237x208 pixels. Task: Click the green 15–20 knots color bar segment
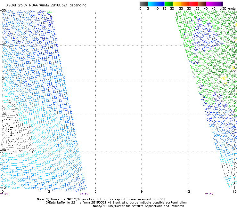168,4
